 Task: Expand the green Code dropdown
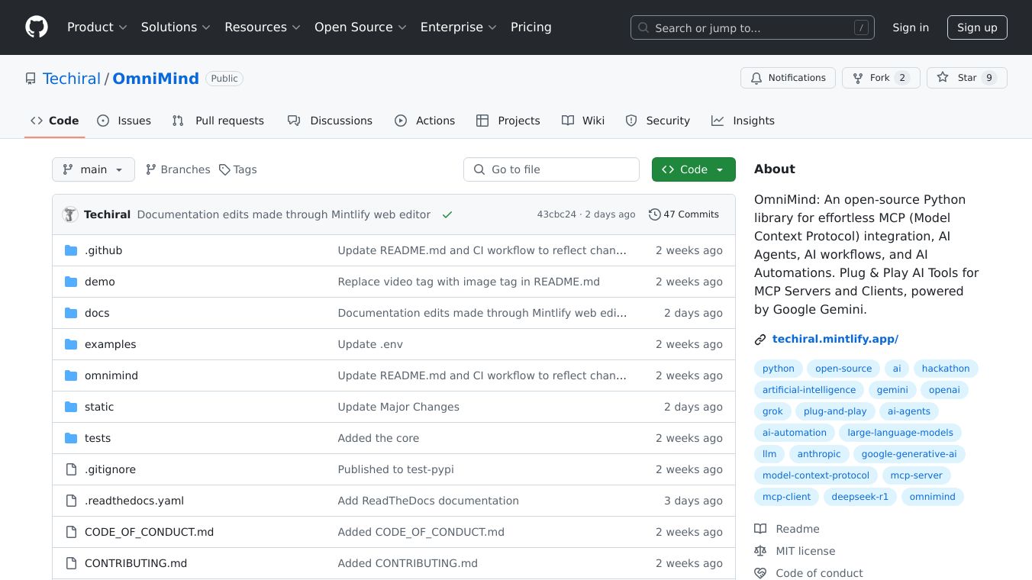pos(693,169)
